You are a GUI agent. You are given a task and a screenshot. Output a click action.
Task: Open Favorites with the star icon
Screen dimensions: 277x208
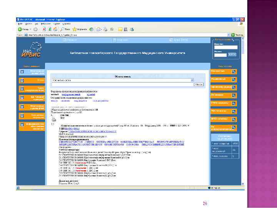(x=75, y=29)
